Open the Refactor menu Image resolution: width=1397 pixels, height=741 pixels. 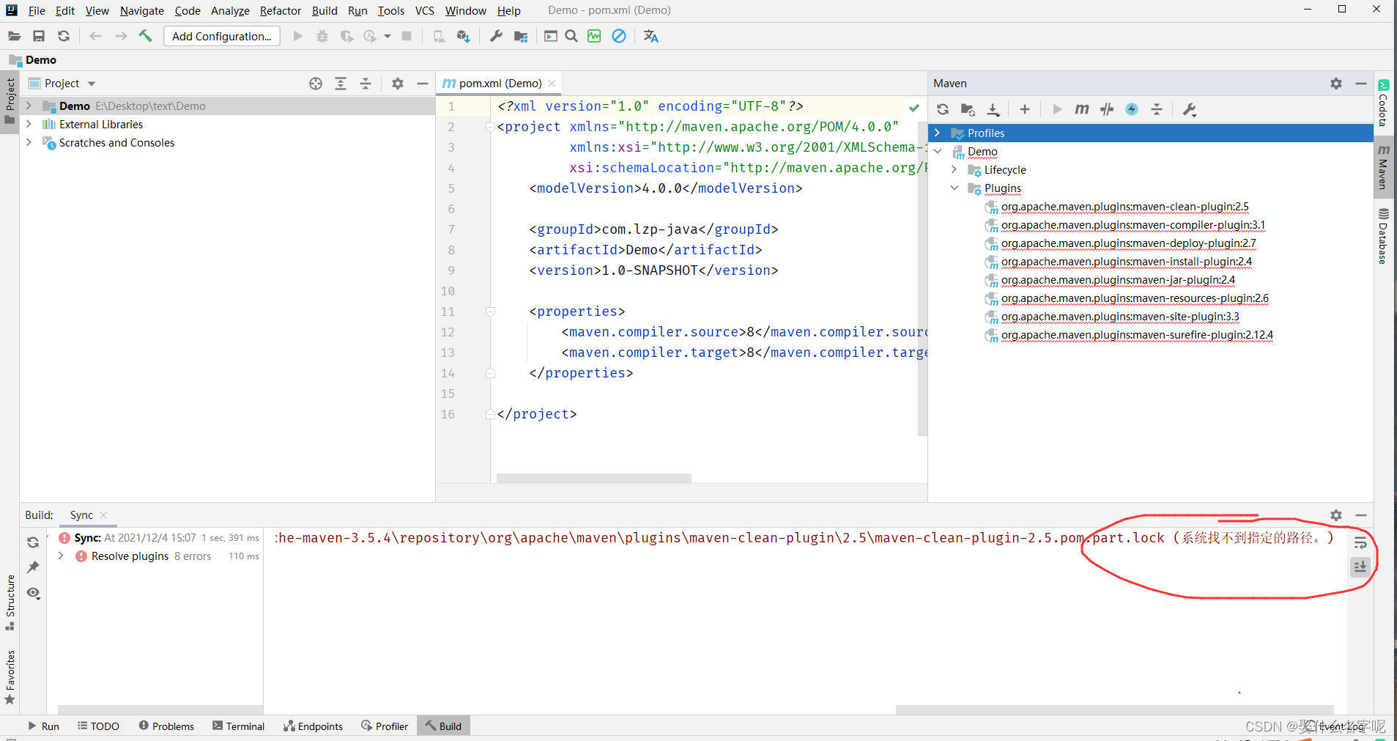coord(281,10)
